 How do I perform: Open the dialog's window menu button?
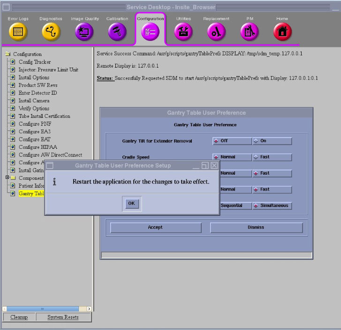click(x=50, y=166)
